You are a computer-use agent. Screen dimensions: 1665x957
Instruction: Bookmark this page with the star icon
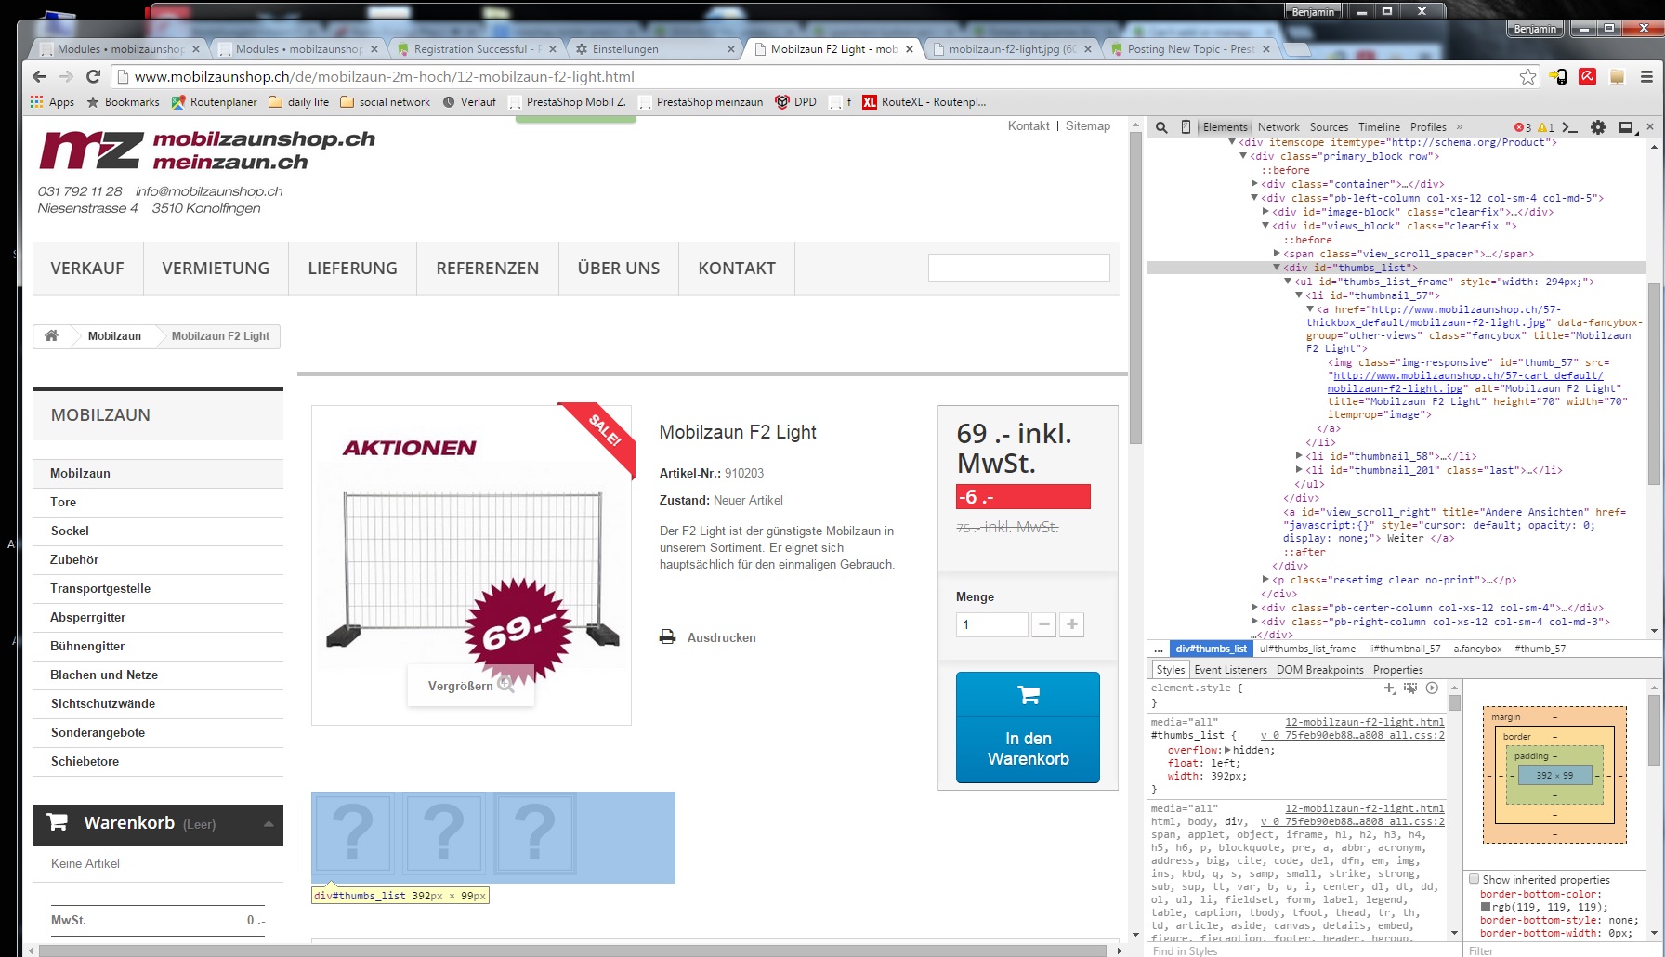[1527, 76]
